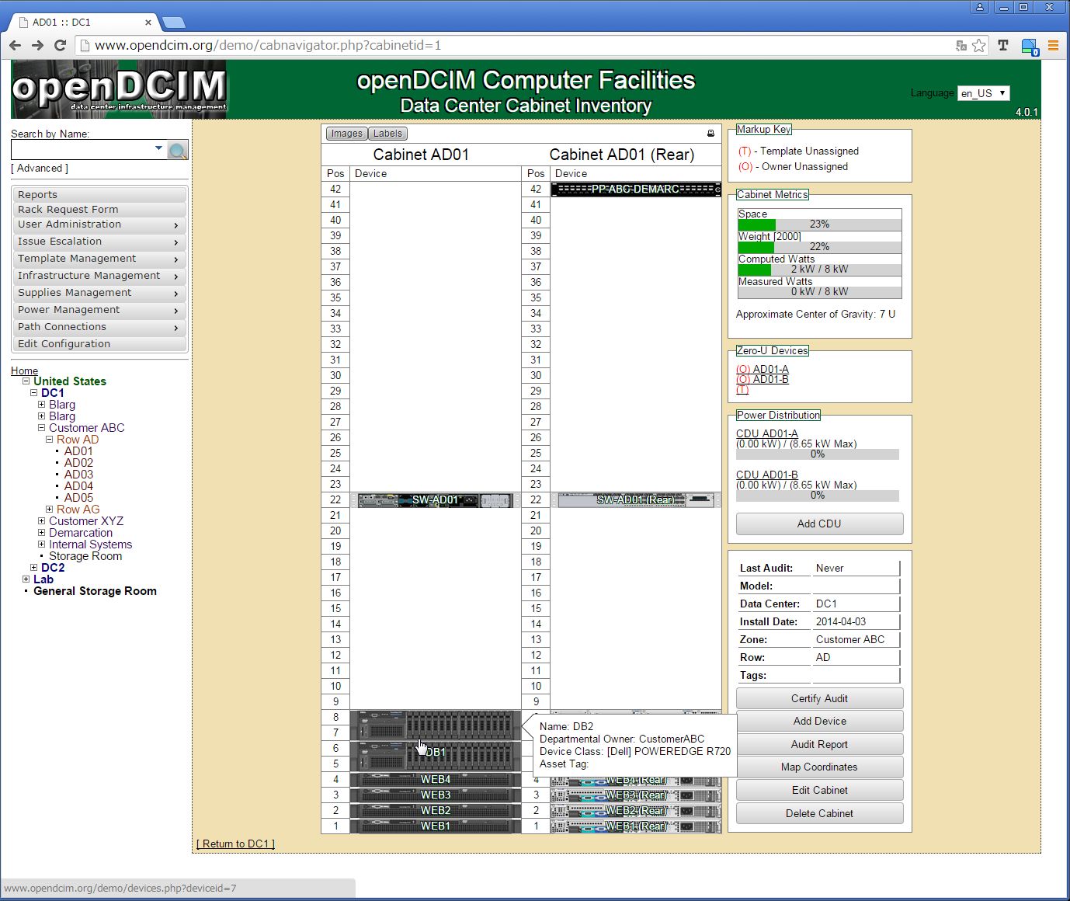
Task: Click the Certify Audit button
Action: tap(819, 697)
